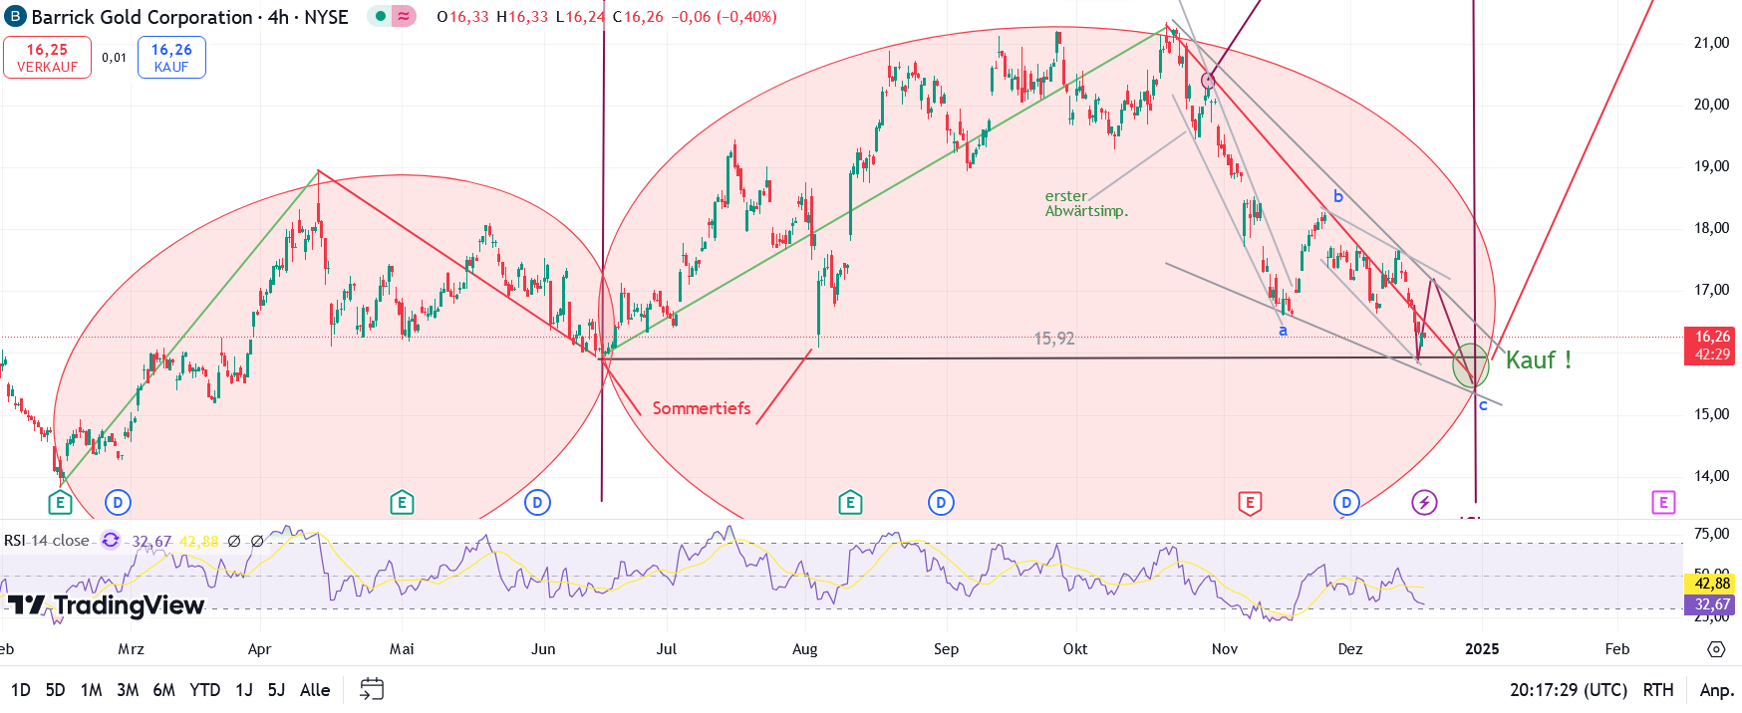Screen dimensions: 1742x713
Task: Click blue D dividend marker above Sep
Action: (x=941, y=503)
